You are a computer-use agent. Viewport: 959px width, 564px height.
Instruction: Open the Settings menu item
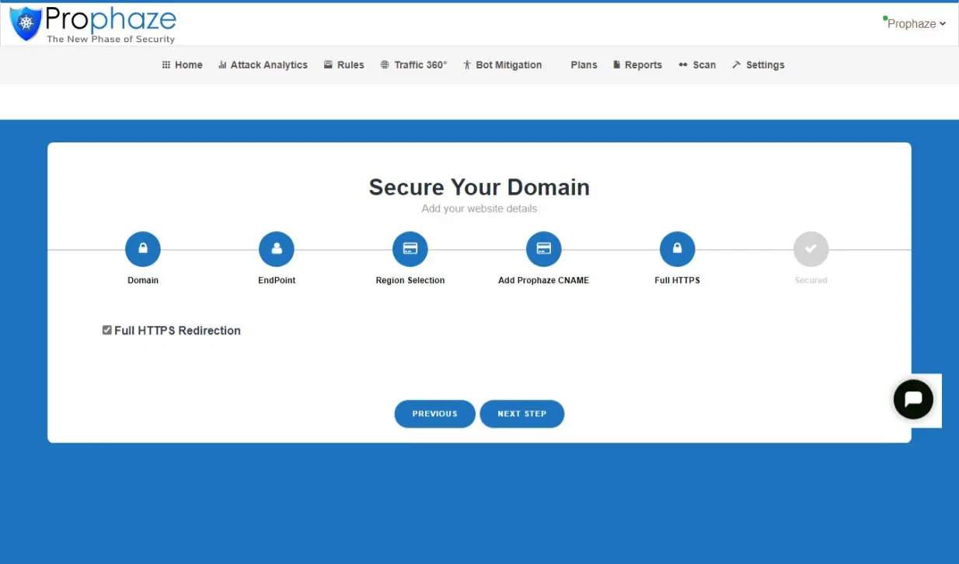758,65
